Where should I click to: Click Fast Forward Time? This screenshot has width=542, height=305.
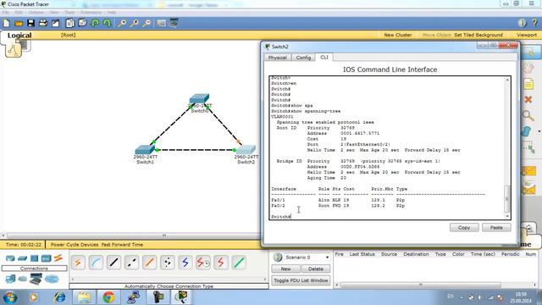[x=122, y=245]
